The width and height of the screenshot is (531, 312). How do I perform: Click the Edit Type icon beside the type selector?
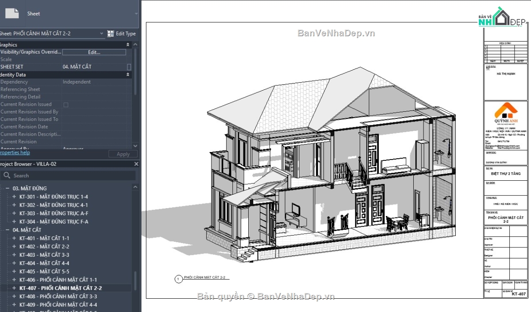(x=110, y=33)
